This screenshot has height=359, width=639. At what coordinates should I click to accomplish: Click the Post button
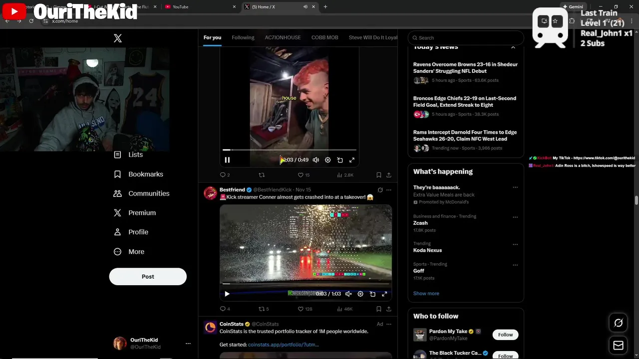(x=148, y=277)
